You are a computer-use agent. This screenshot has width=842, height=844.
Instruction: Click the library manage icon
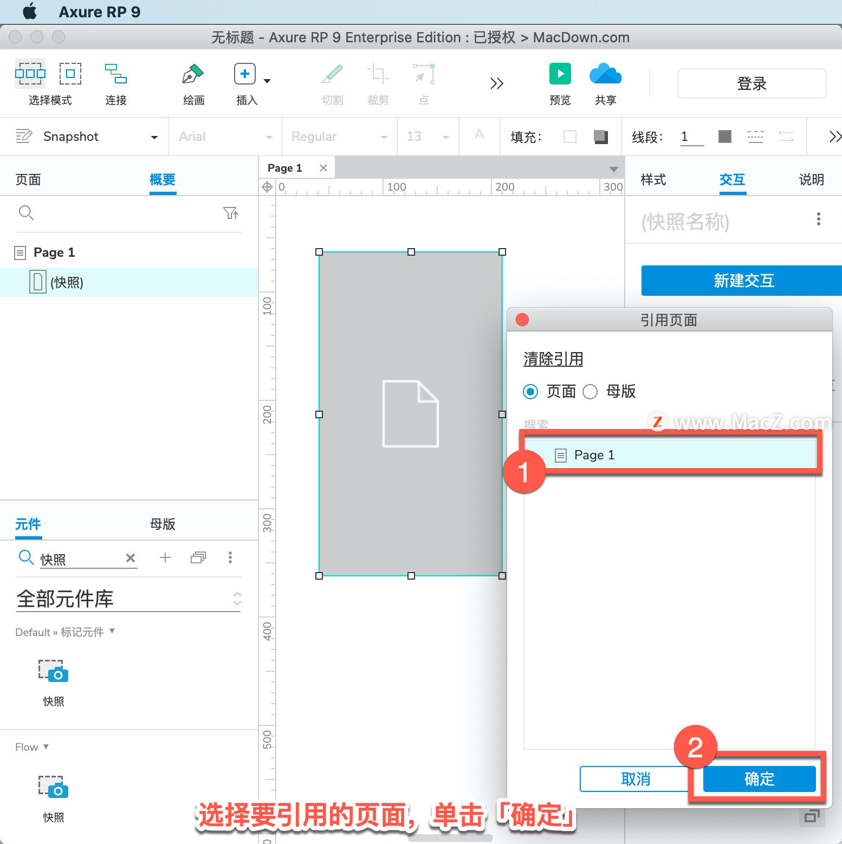point(198,557)
